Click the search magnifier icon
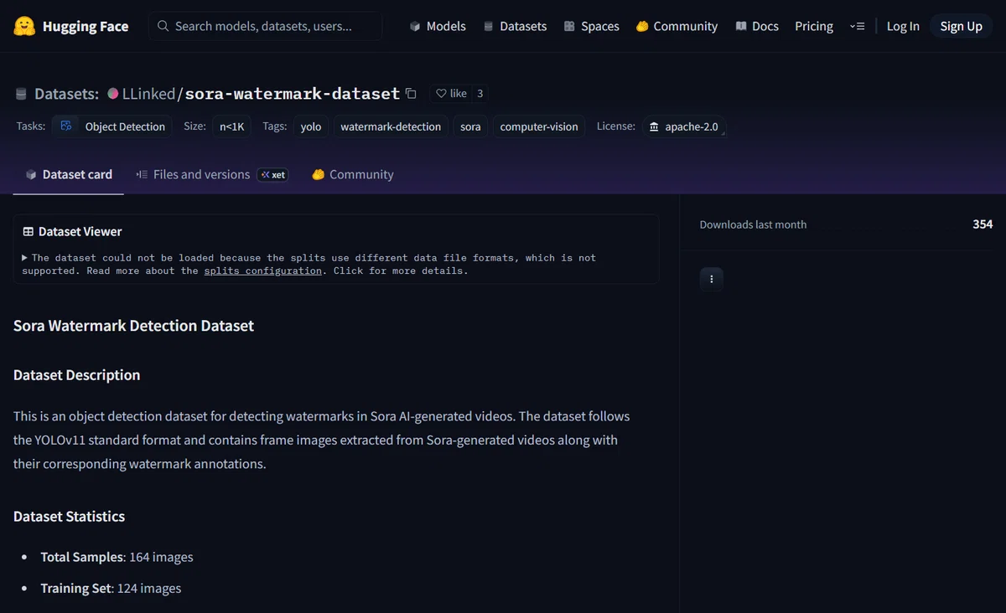 click(163, 26)
